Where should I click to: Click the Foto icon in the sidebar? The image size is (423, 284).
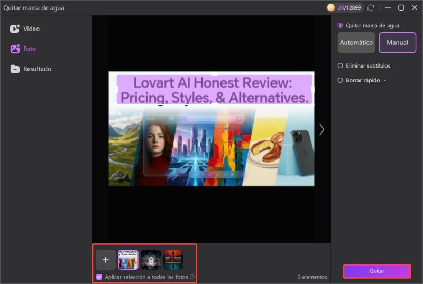[15, 49]
